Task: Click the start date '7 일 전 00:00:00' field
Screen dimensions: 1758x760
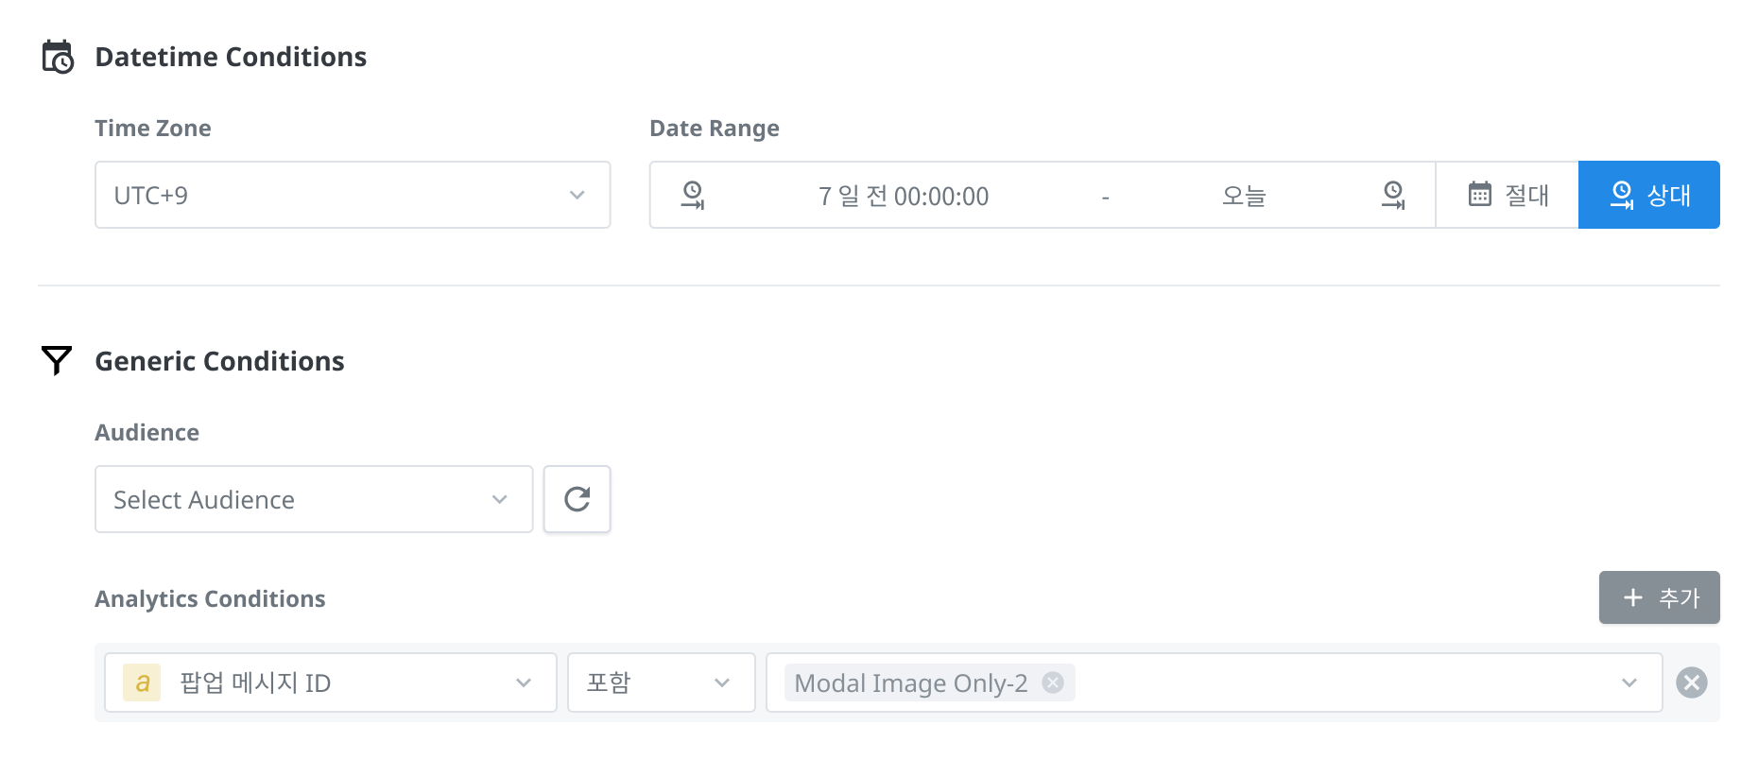Action: [x=903, y=196]
